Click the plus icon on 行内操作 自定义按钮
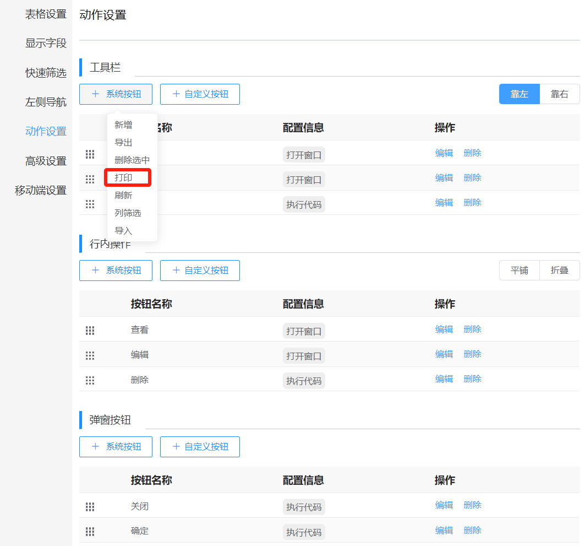 (176, 270)
